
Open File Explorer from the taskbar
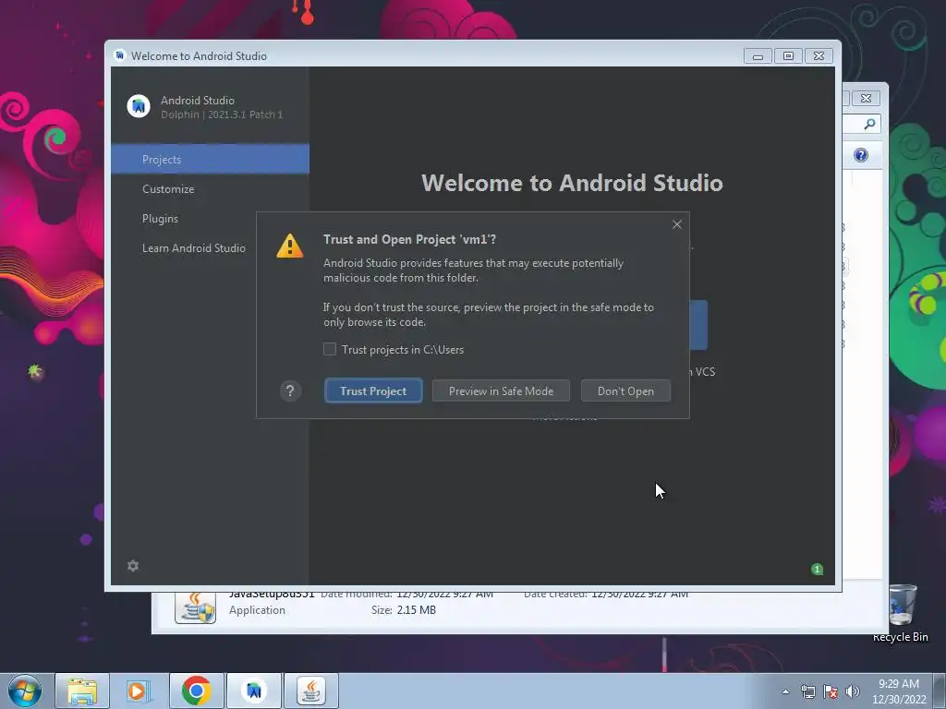(x=82, y=691)
